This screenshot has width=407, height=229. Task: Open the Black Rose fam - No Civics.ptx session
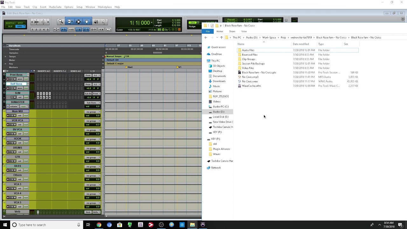pos(259,73)
